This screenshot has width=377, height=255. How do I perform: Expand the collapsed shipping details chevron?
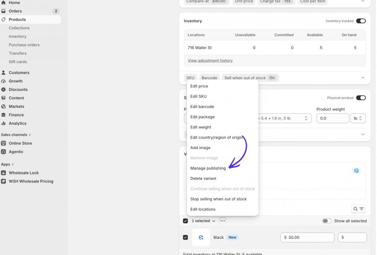coord(363,135)
